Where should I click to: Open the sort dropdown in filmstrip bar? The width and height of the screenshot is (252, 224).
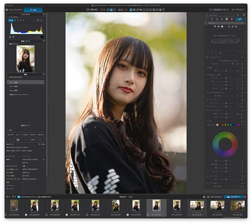[x=8, y=197]
